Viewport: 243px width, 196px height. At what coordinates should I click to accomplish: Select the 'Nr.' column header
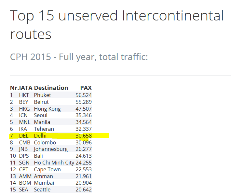coord(14,88)
